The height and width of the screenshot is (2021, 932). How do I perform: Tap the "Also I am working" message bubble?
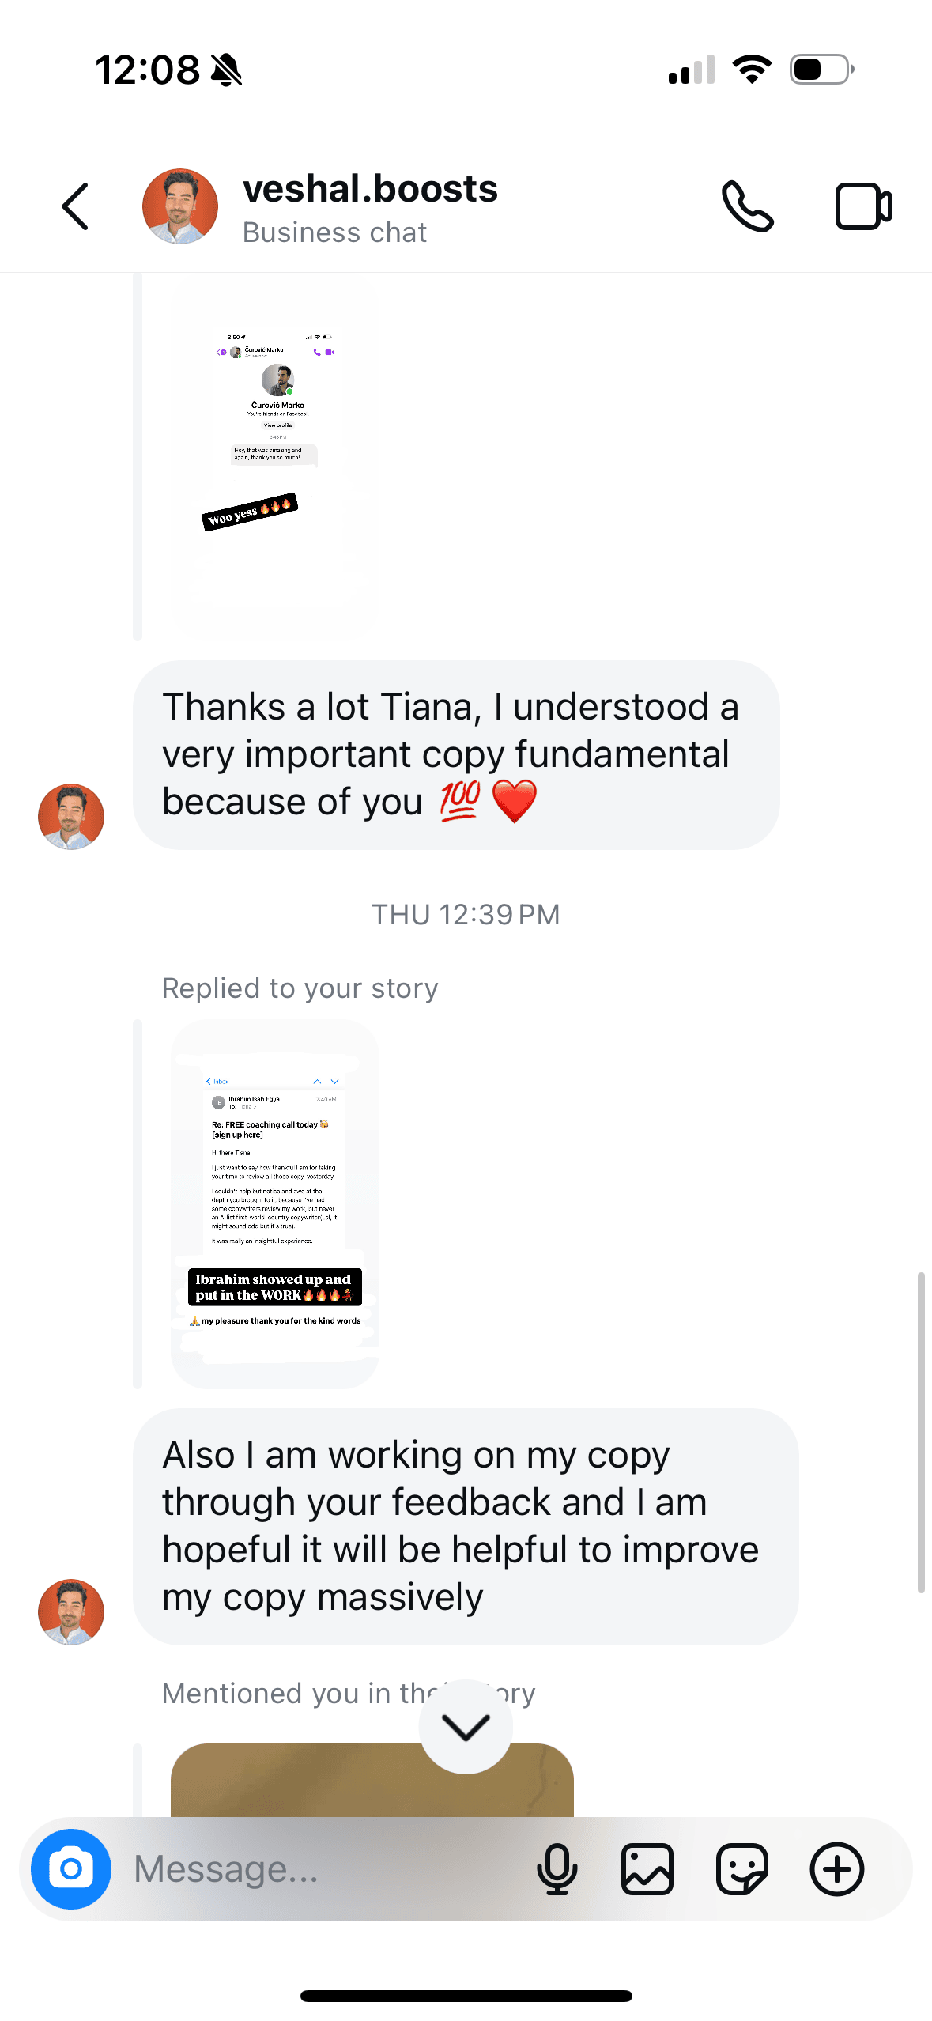click(466, 1526)
